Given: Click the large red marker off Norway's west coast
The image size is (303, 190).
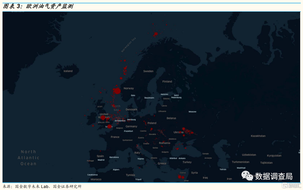Looking at the screenshot, I should (x=117, y=91).
